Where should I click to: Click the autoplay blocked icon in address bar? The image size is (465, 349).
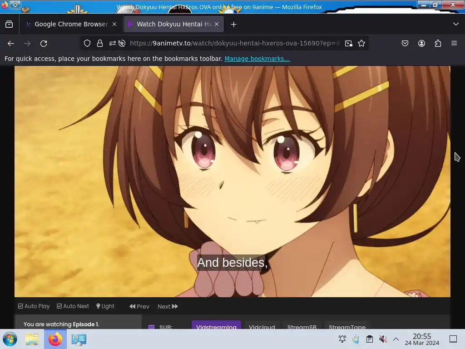[122, 43]
